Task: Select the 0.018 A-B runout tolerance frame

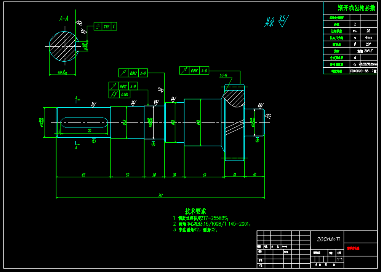Action: click(194, 71)
